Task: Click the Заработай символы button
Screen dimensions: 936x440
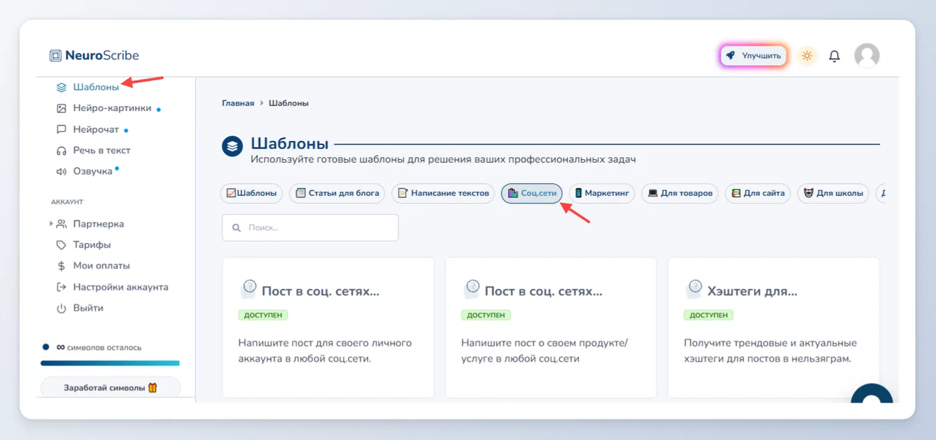Action: pyautogui.click(x=110, y=388)
